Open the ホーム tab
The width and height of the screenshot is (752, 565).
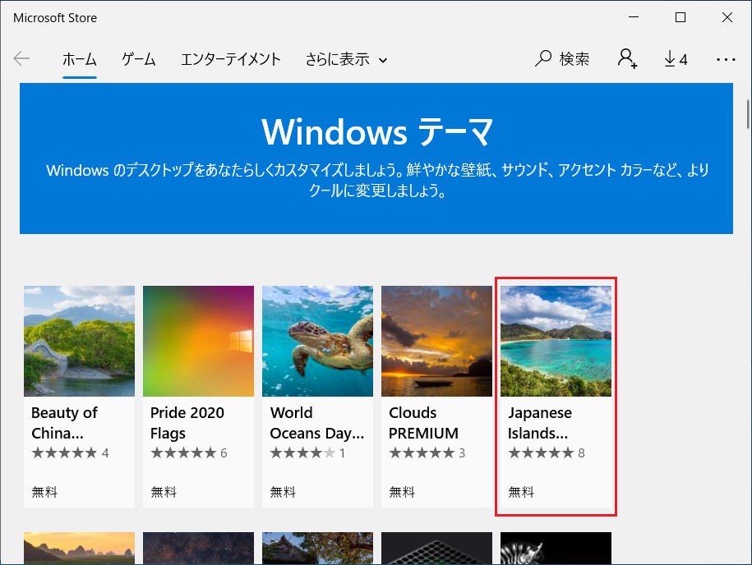pyautogui.click(x=80, y=59)
